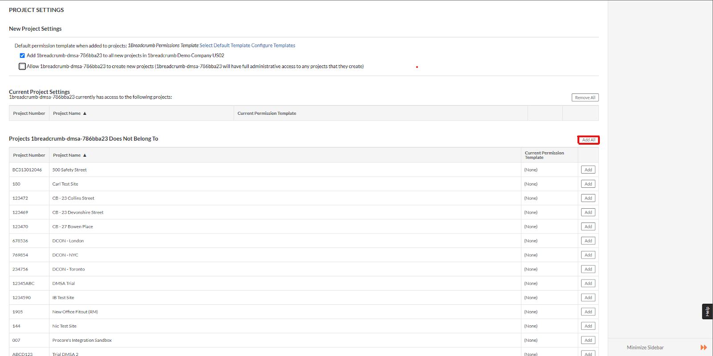Add the DMSA Trial project

(588, 283)
